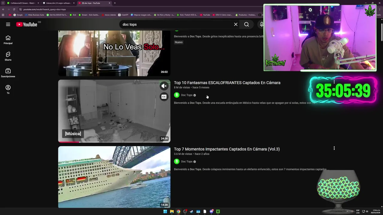Open the ChatGPT bookmark
Image resolution: width=383 pixels, height=215 pixels.
coord(123,15)
